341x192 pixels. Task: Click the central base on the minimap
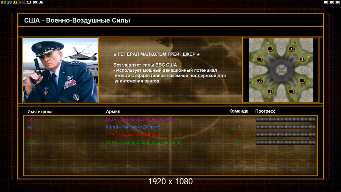(x=281, y=70)
